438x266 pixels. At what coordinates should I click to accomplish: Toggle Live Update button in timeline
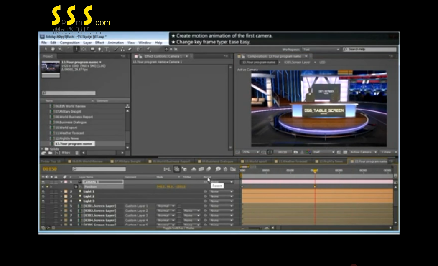pyautogui.click(x=177, y=169)
